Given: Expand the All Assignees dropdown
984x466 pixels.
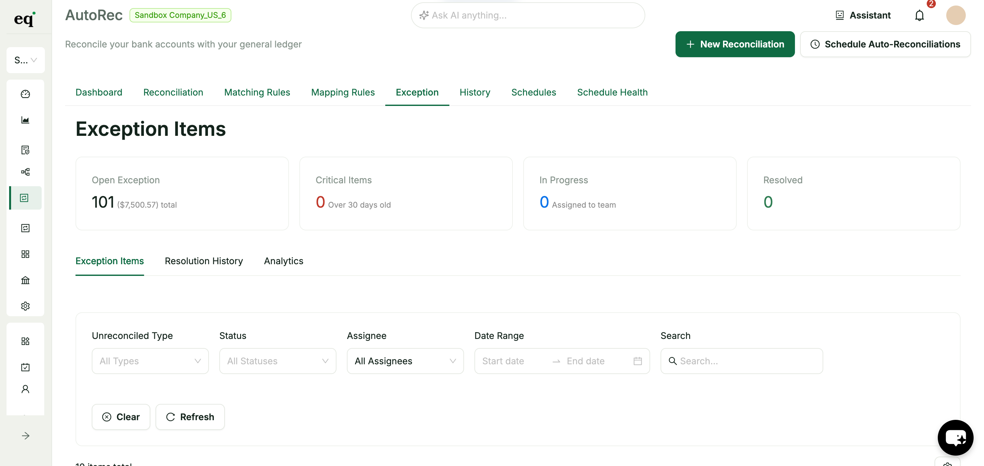Looking at the screenshot, I should coord(405,361).
